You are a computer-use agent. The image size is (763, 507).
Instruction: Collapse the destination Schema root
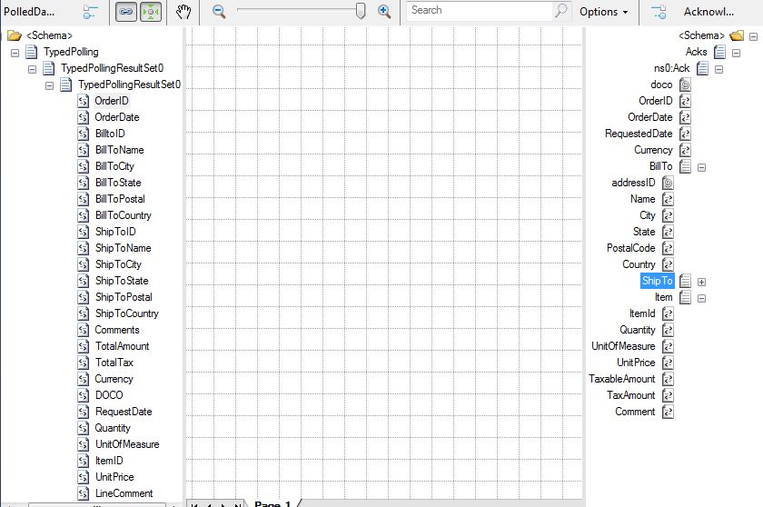pyautogui.click(x=753, y=36)
